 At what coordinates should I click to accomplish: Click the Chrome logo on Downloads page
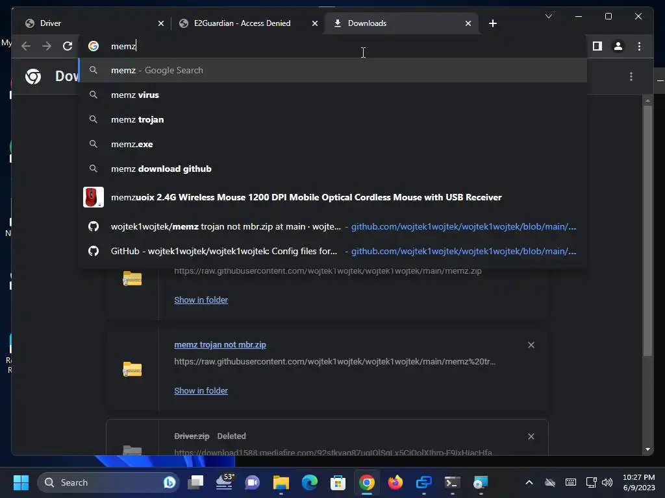point(33,77)
